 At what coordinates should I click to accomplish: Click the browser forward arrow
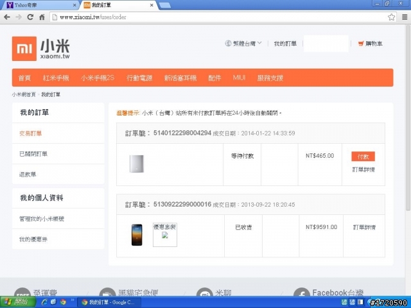coord(19,17)
